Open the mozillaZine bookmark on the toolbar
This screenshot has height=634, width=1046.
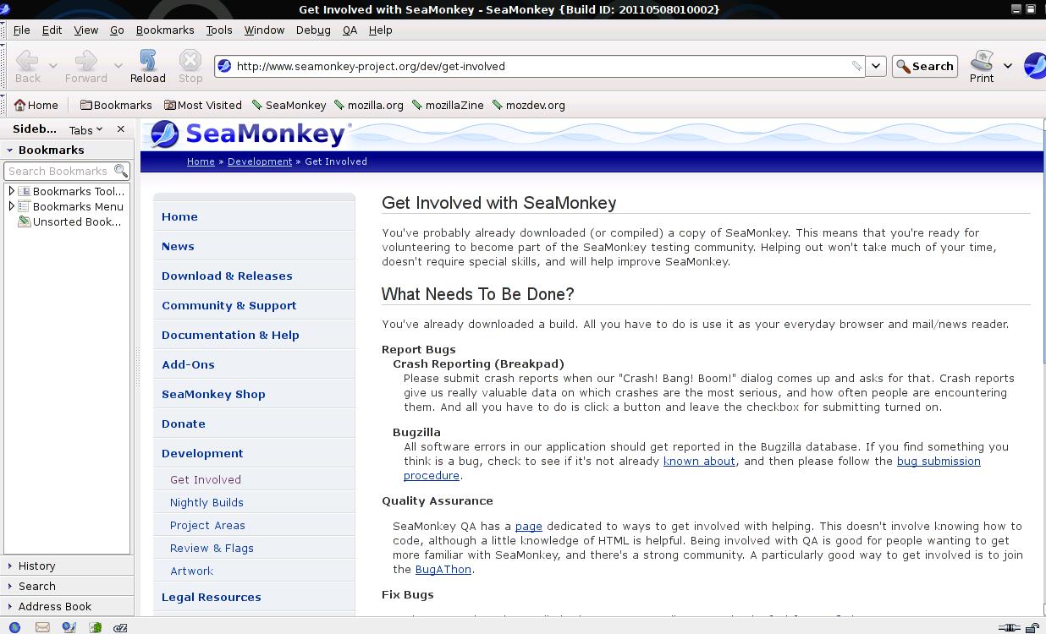coord(448,106)
